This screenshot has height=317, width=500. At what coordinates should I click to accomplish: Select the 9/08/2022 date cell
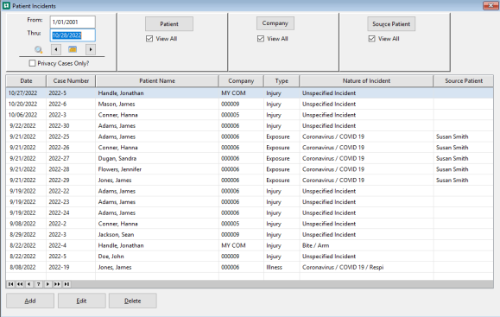(22, 224)
